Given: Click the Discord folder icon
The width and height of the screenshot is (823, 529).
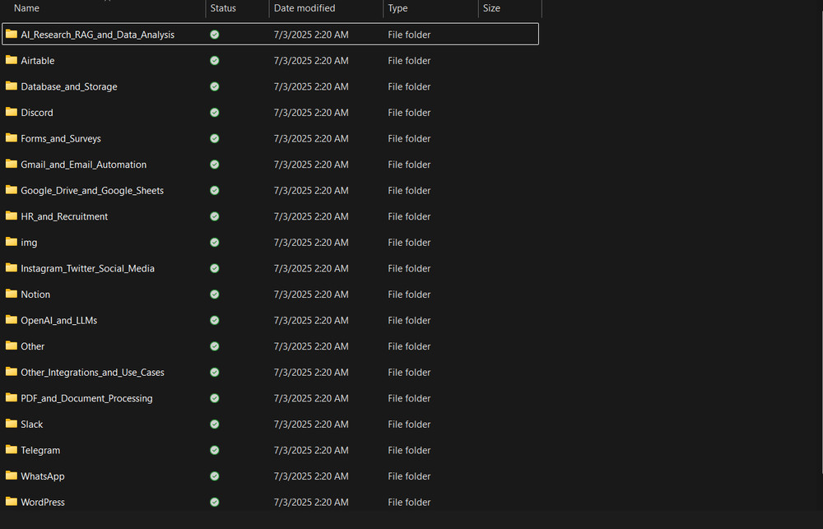Looking at the screenshot, I should pos(11,113).
